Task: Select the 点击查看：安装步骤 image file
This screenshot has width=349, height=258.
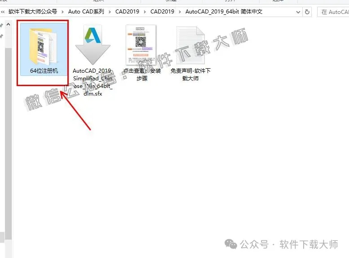Action: (x=141, y=44)
